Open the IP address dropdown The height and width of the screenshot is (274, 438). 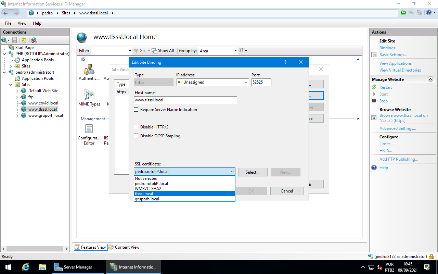coord(245,82)
